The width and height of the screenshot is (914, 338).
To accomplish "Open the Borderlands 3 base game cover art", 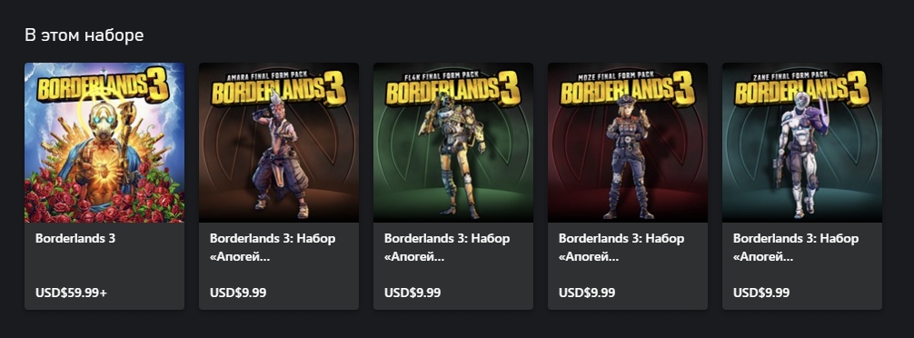I will pyautogui.click(x=104, y=143).
